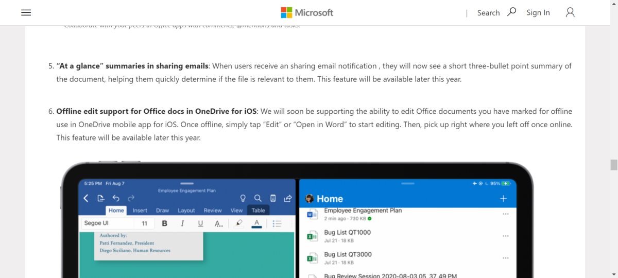618x278 pixels.
Task: Click the Search label in header
Action: pos(488,13)
